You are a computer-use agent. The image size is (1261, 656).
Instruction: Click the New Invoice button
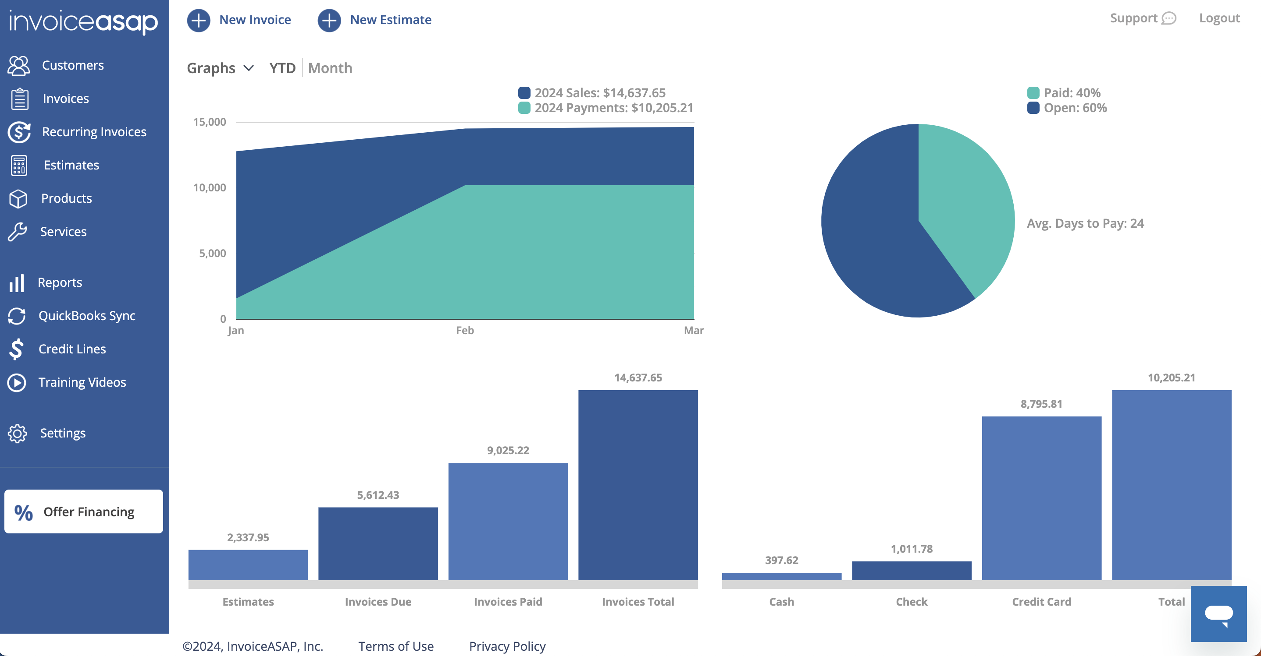pos(239,20)
